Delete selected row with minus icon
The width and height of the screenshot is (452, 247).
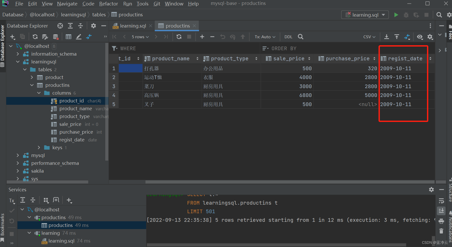pos(212,37)
